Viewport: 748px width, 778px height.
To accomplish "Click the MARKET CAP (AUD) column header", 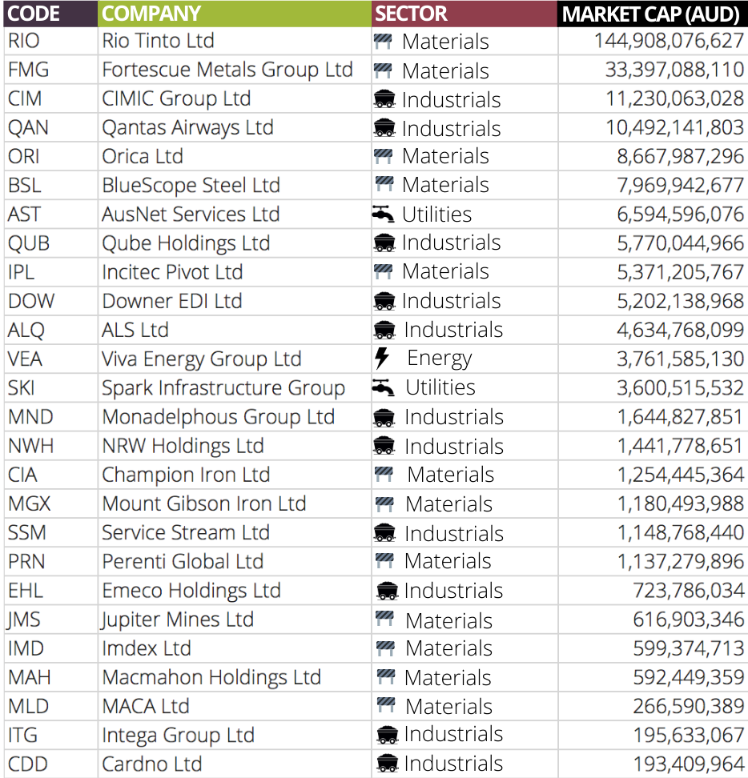I will point(653,14).
